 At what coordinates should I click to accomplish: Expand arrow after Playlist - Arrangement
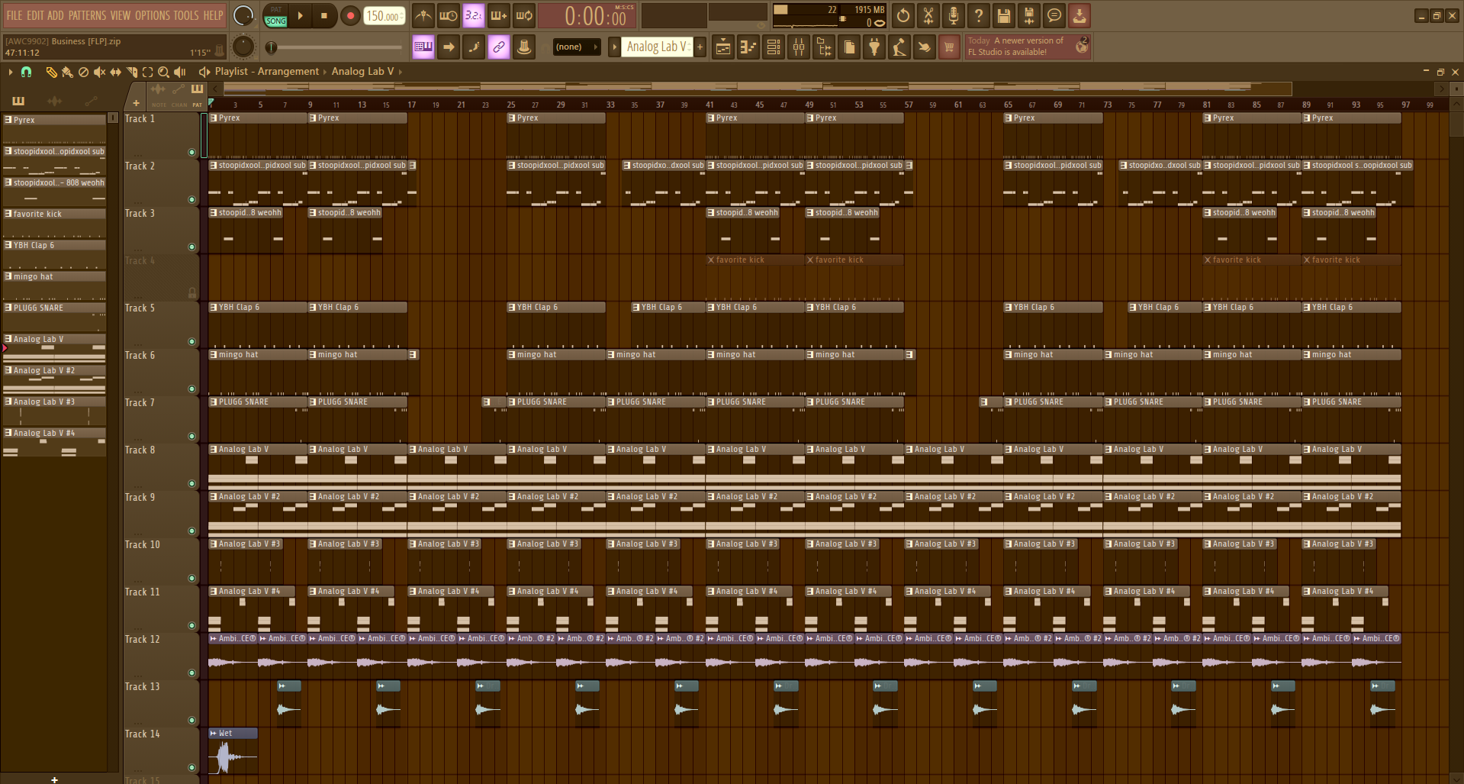point(324,72)
